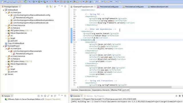Toggle code fold at line 62 dependency
This screenshot has height=103, width=183.
pyautogui.click(x=76, y=66)
